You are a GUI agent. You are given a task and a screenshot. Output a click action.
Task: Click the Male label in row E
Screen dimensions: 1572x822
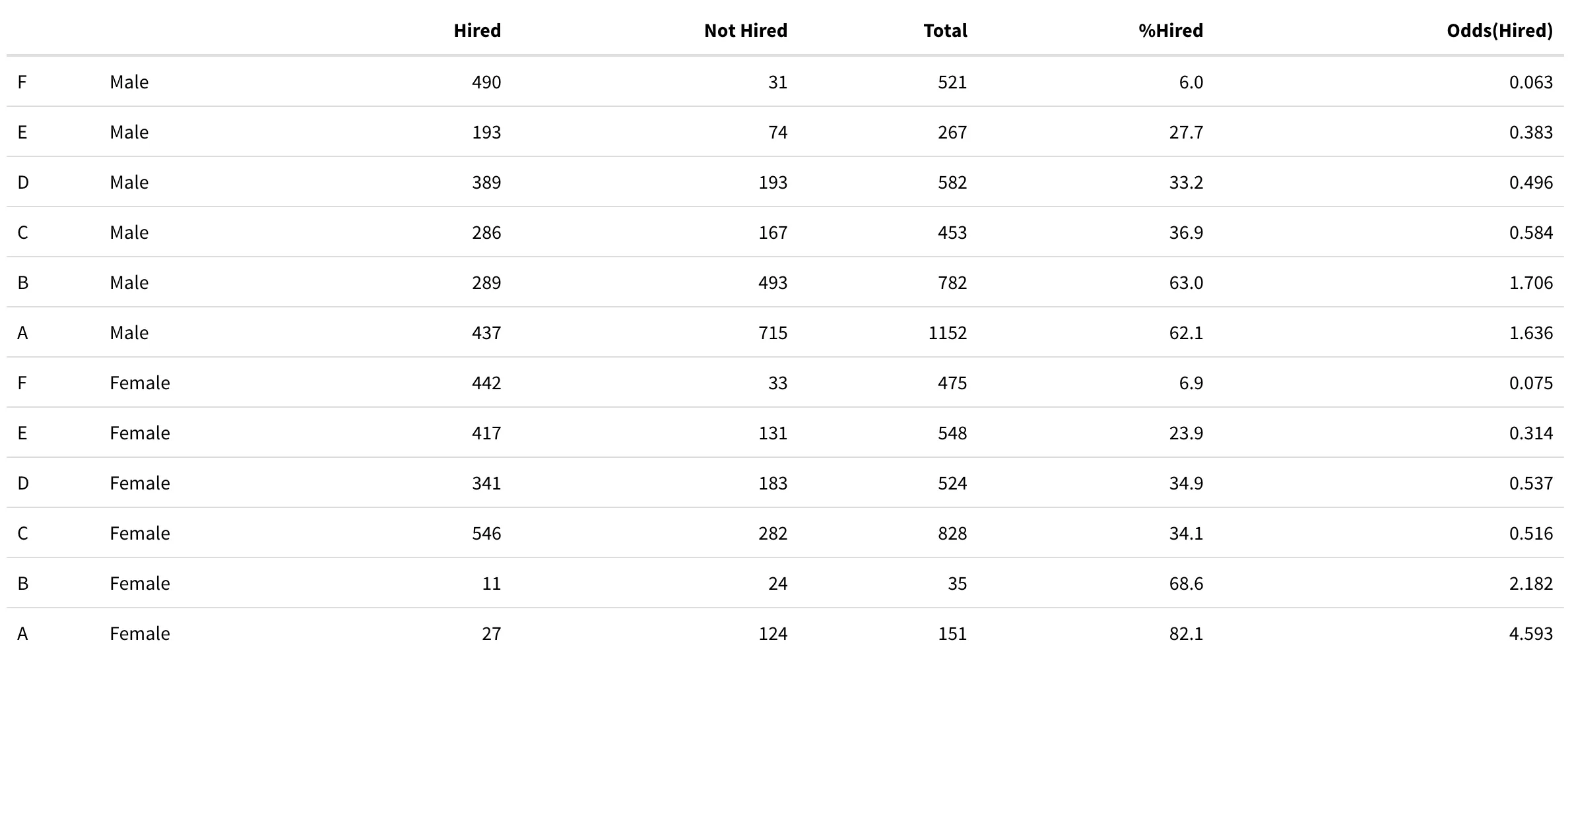point(129,133)
